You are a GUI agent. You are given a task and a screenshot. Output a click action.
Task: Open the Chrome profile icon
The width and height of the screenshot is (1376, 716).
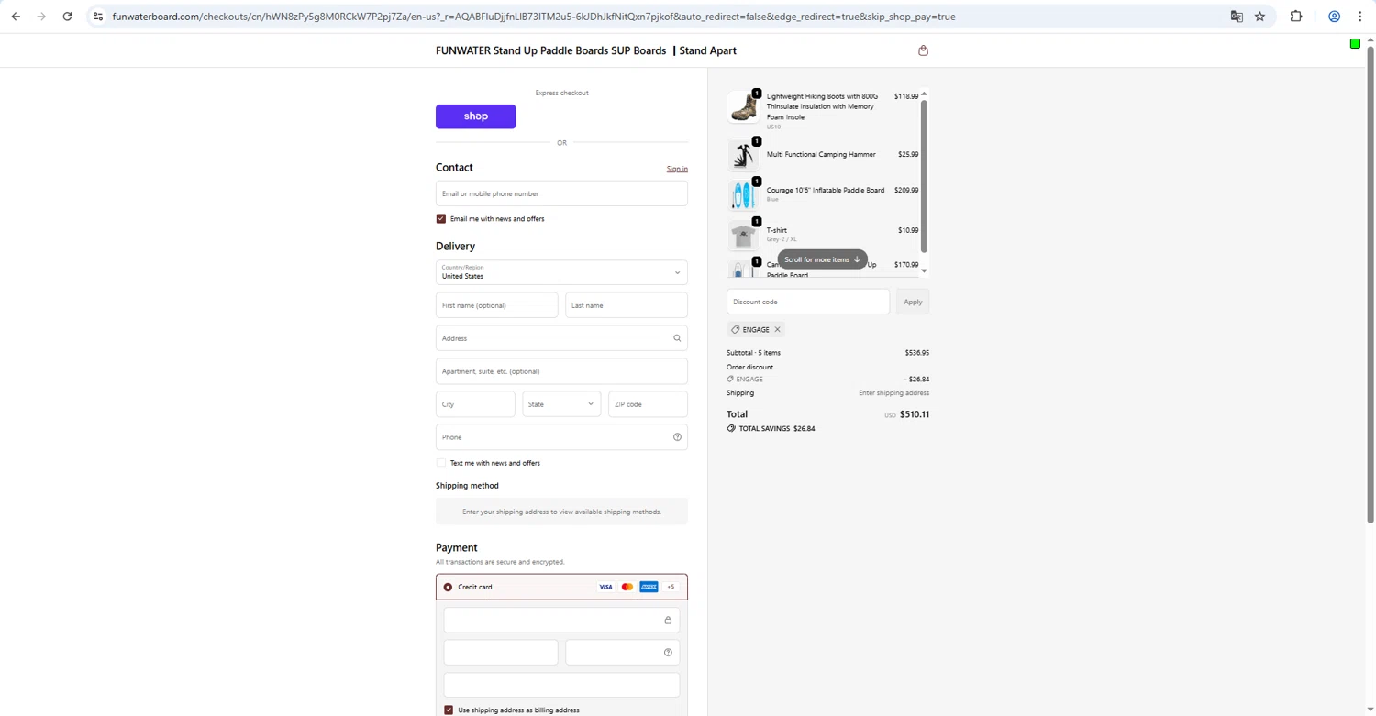[x=1335, y=17]
